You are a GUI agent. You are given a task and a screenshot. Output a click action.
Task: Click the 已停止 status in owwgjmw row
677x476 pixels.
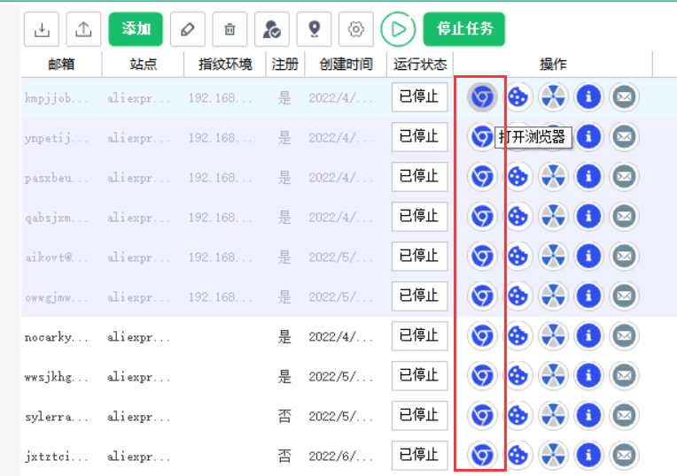click(x=420, y=296)
